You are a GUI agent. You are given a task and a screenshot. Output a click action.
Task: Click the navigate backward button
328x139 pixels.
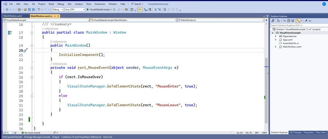7,9
